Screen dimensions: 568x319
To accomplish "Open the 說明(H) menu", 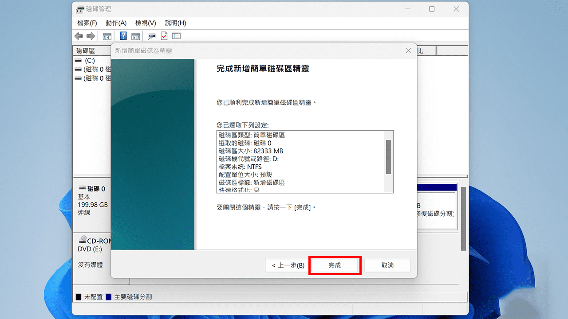I will (175, 23).
